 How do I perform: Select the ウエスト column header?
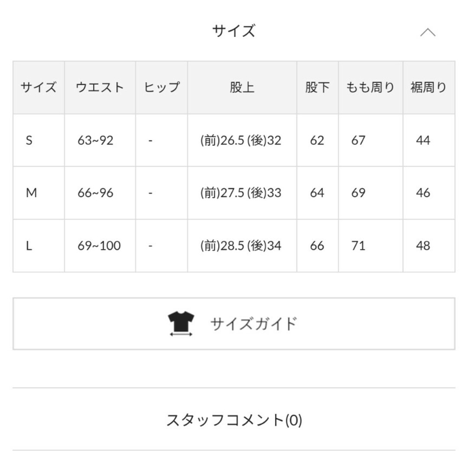pyautogui.click(x=100, y=88)
